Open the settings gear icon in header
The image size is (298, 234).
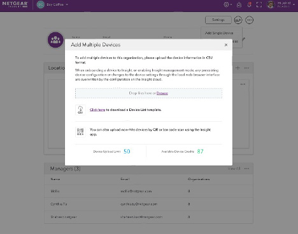[x=227, y=4]
